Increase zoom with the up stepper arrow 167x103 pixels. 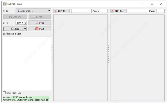25,22
